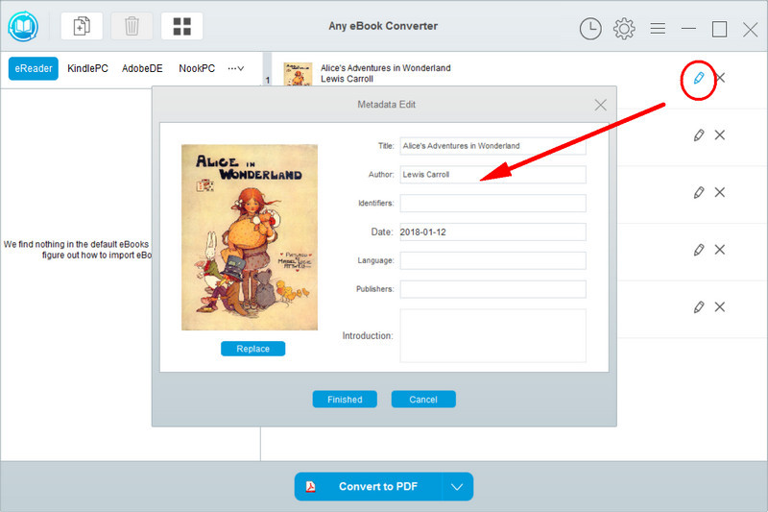The image size is (768, 512).
Task: Click Replace under the book cover
Action: tap(252, 349)
